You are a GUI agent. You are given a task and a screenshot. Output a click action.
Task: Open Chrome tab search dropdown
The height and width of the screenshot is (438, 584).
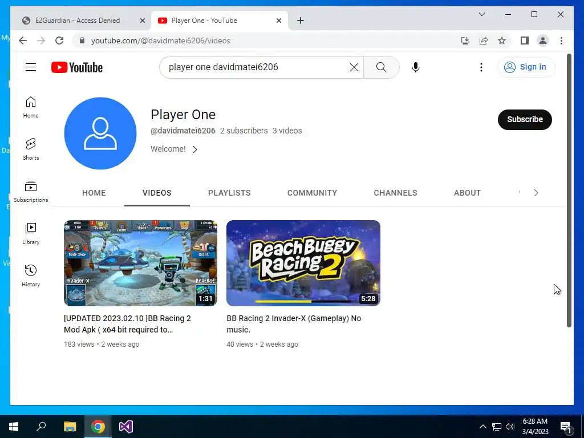coord(481,14)
